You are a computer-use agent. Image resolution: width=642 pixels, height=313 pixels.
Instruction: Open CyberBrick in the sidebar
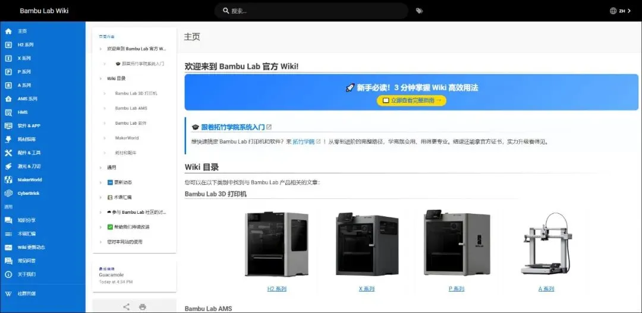coord(43,193)
